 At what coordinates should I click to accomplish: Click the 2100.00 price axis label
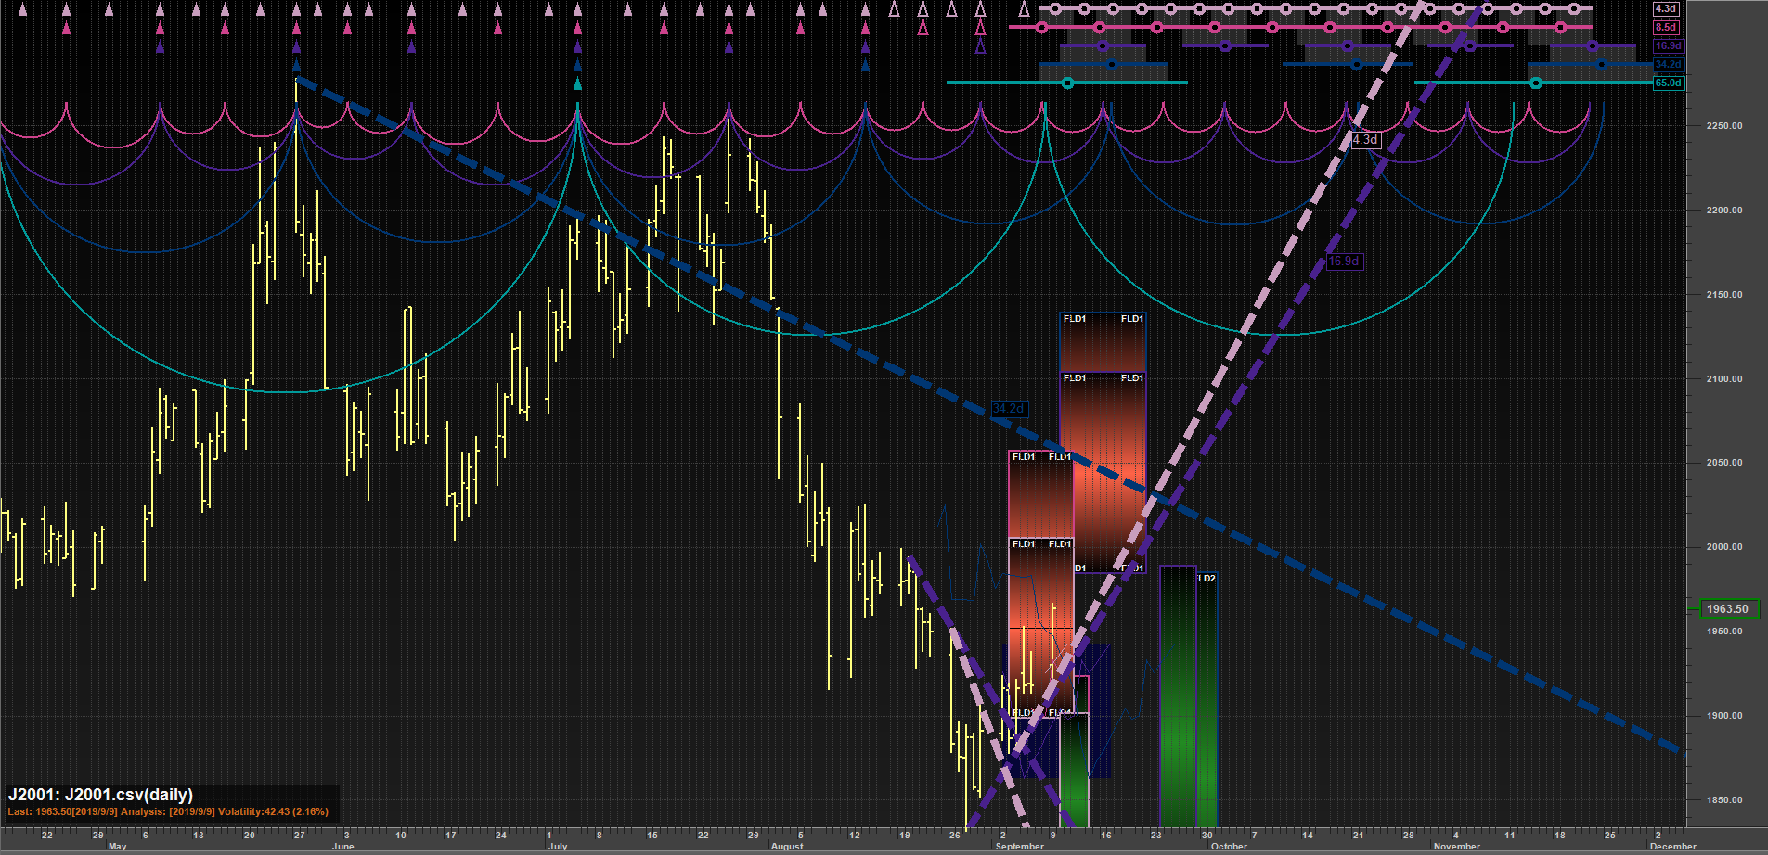pos(1724,379)
